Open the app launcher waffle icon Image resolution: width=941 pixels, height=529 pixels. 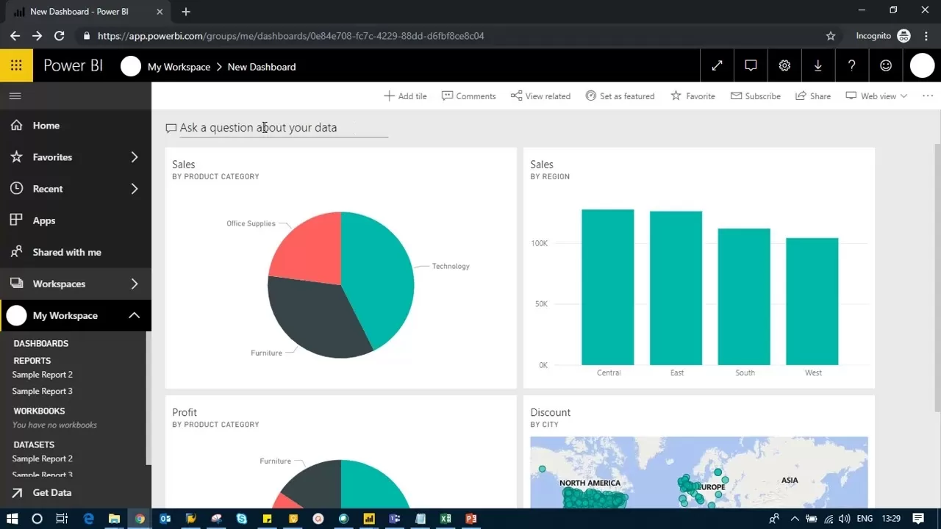[16, 65]
